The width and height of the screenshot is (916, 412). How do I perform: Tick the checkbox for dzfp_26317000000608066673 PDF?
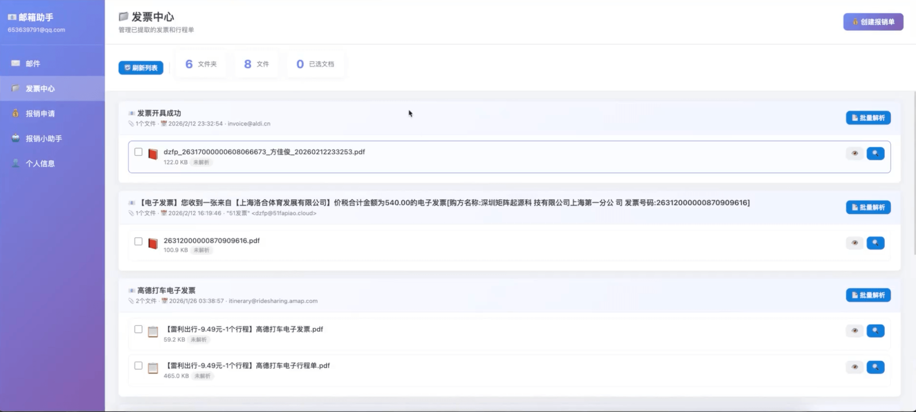coord(138,152)
